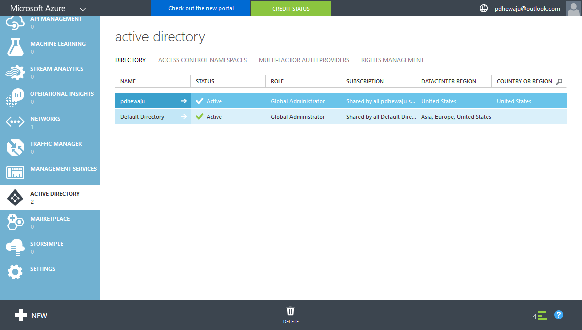Click Global Administrator in Default Directory row
582x330 pixels.
pyautogui.click(x=298, y=117)
